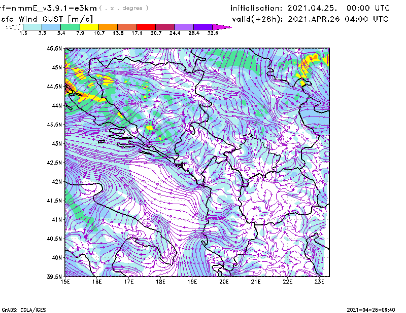Select the yellow 7.9–10.7 legend swatch
406x313 pixels.
[x=89, y=27]
